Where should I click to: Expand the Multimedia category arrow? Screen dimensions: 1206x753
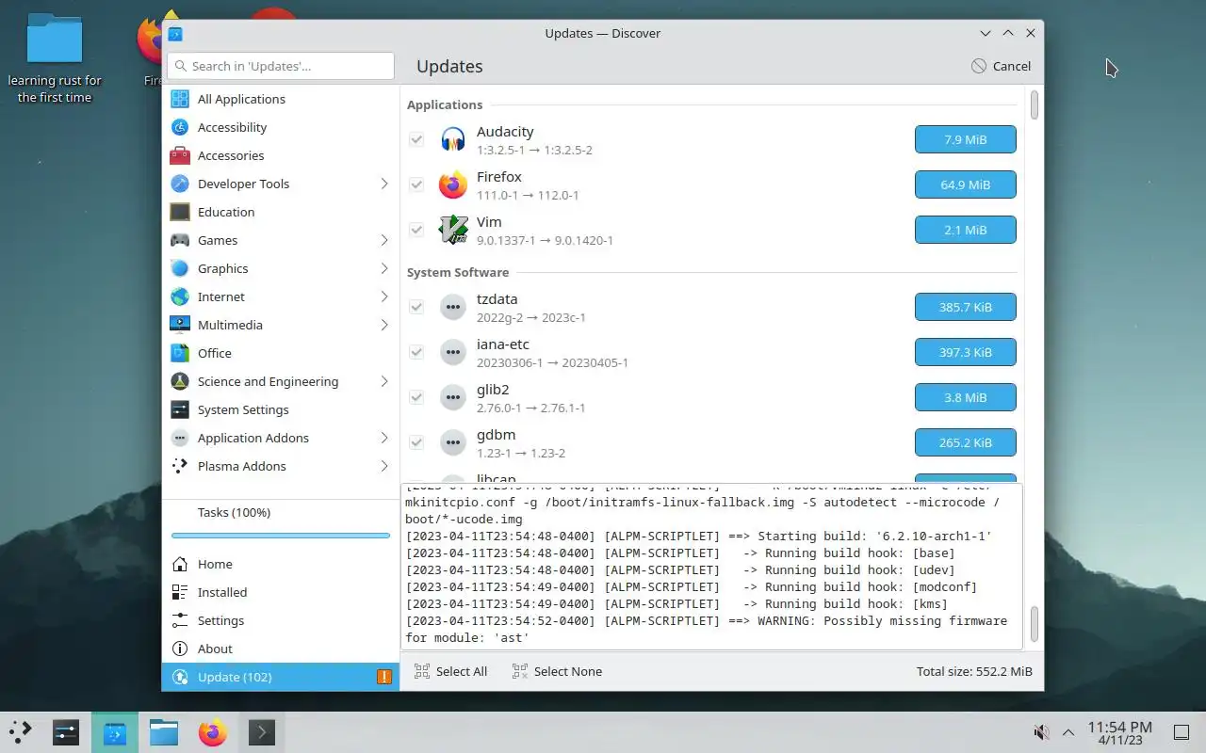click(x=384, y=325)
